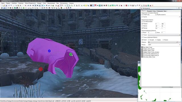Screen dimensions: 182x102
Task: Select the Мульти radio button
Action: coord(163,40)
